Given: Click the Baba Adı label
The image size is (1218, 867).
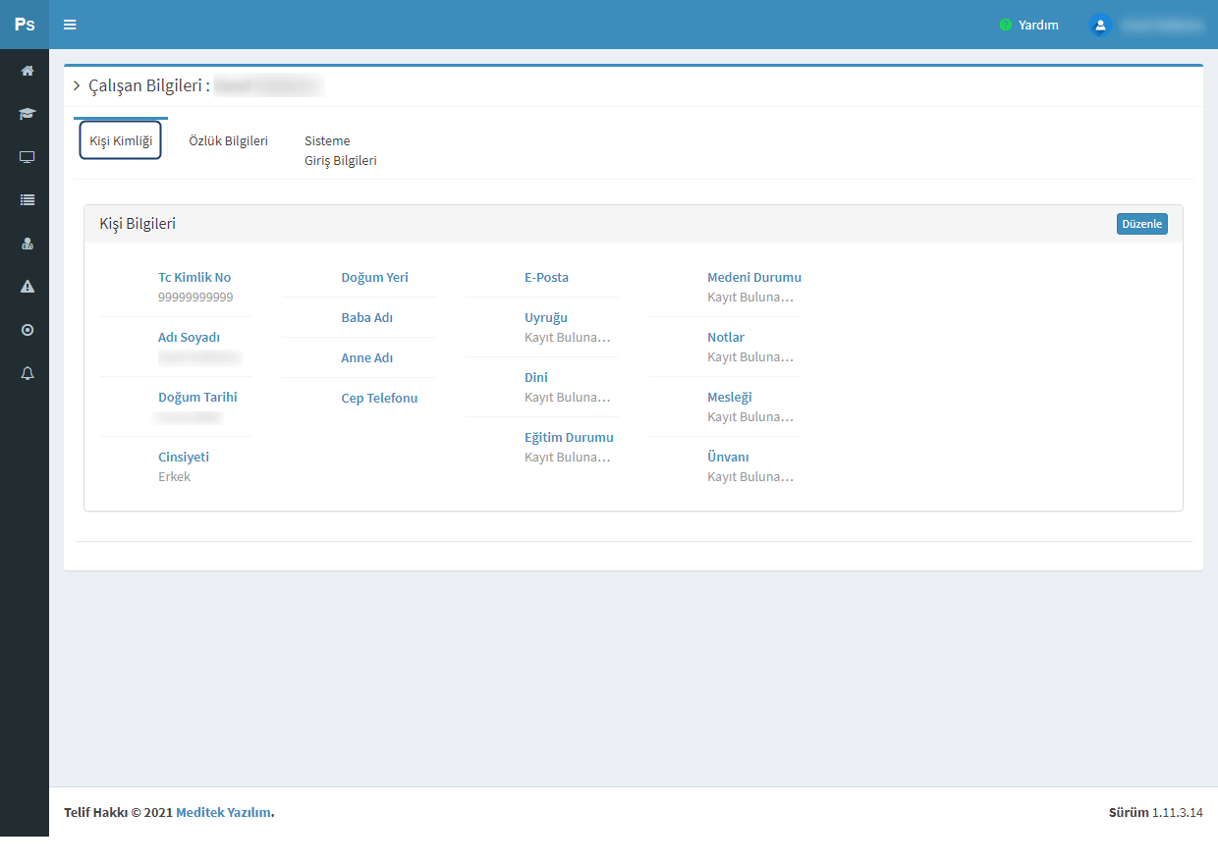Looking at the screenshot, I should (366, 317).
